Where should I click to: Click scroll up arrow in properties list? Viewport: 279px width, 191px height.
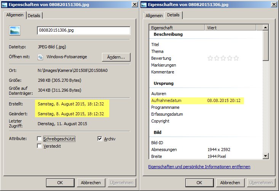coord(266,28)
